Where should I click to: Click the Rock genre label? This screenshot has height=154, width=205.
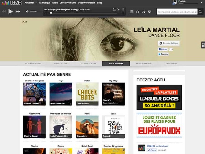[87, 113]
